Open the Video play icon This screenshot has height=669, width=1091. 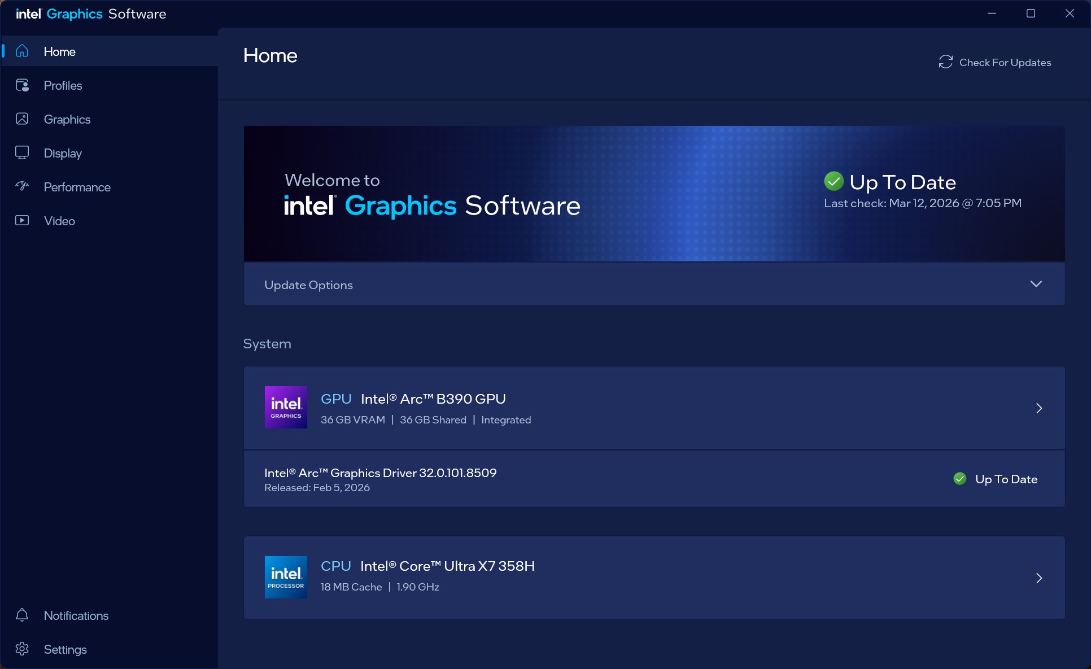point(22,220)
